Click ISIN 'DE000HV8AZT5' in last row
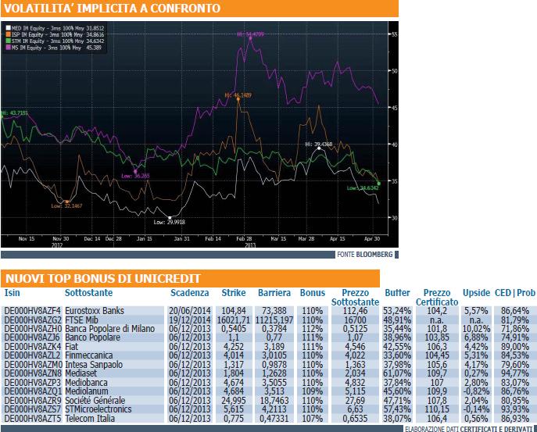 click(33, 418)
